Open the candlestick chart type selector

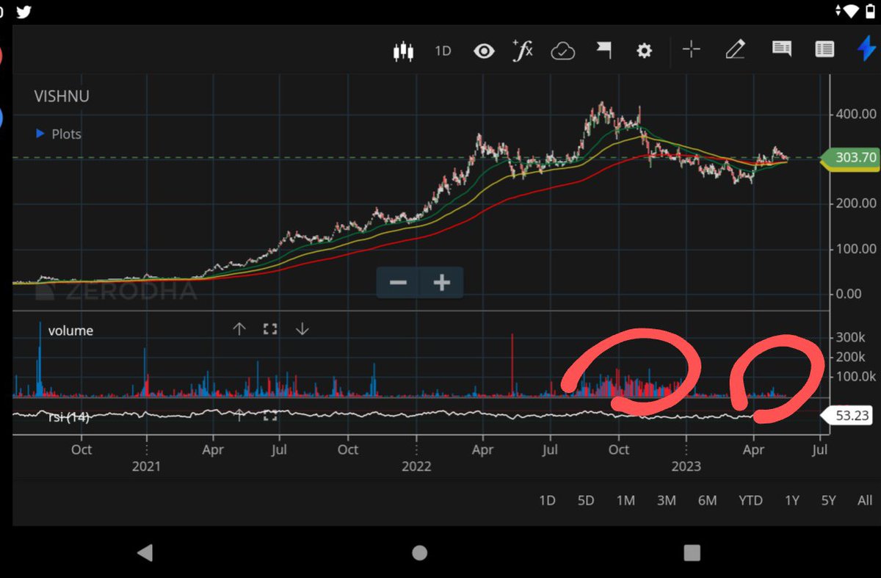(x=403, y=50)
